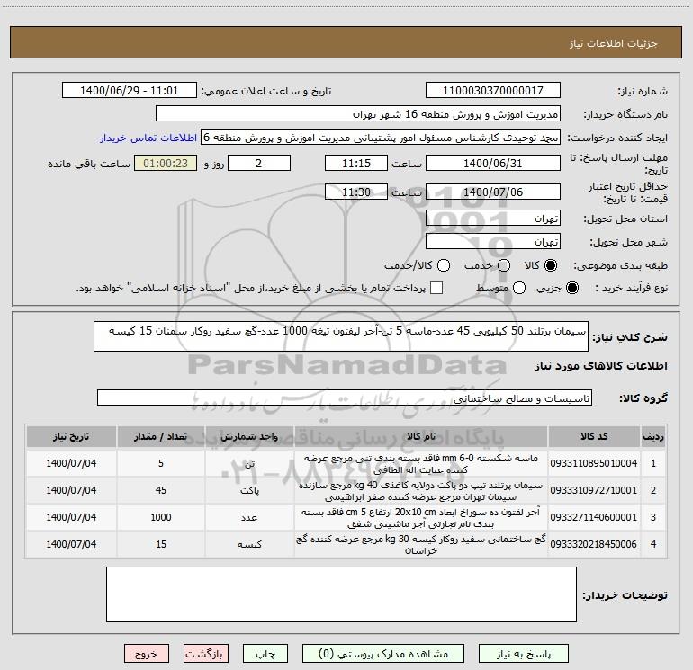Click the کد کالا column header
Image resolution: width=693 pixels, height=670 pixels.
(x=594, y=436)
